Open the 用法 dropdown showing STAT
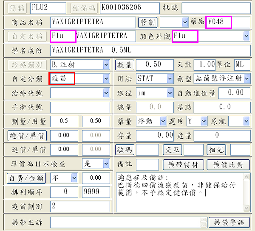Viewport: 255px width, 231px height. click(x=170, y=79)
